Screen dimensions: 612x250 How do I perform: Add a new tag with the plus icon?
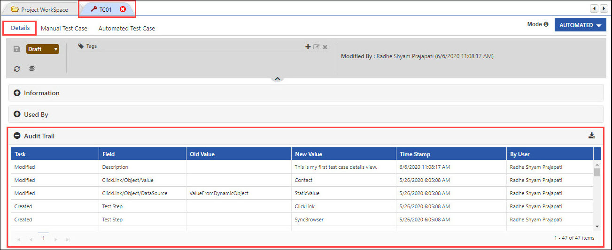pos(308,46)
